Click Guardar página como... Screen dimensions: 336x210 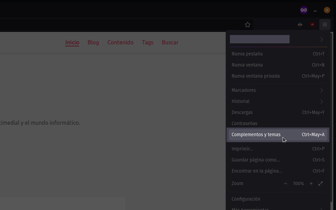click(256, 160)
